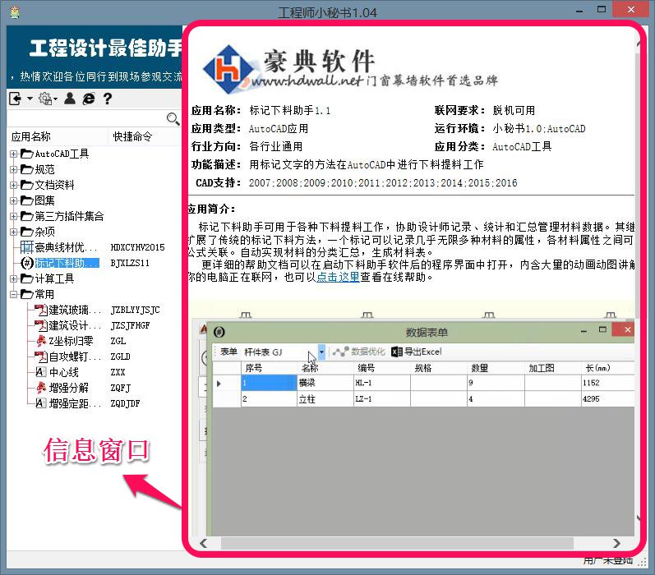Select the 第三方插件集合 tree item

pyautogui.click(x=69, y=216)
